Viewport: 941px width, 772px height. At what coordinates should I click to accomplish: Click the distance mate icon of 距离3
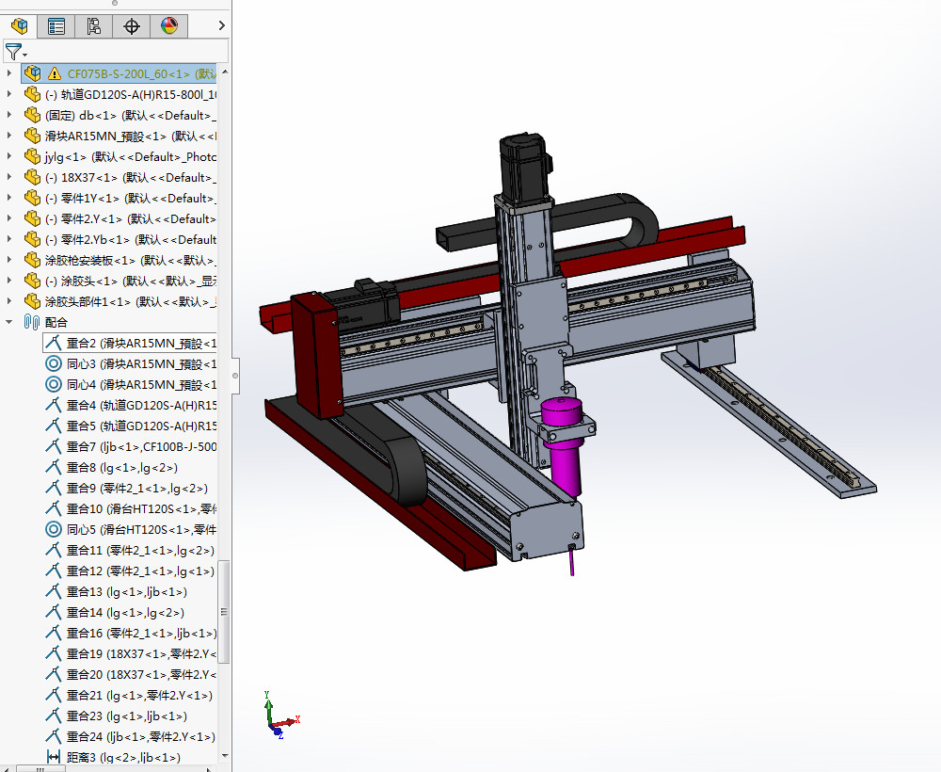point(54,757)
